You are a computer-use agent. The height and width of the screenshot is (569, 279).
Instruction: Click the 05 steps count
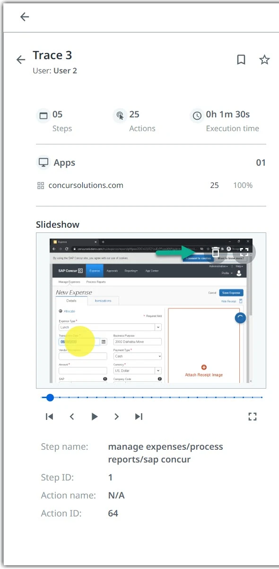[57, 114]
